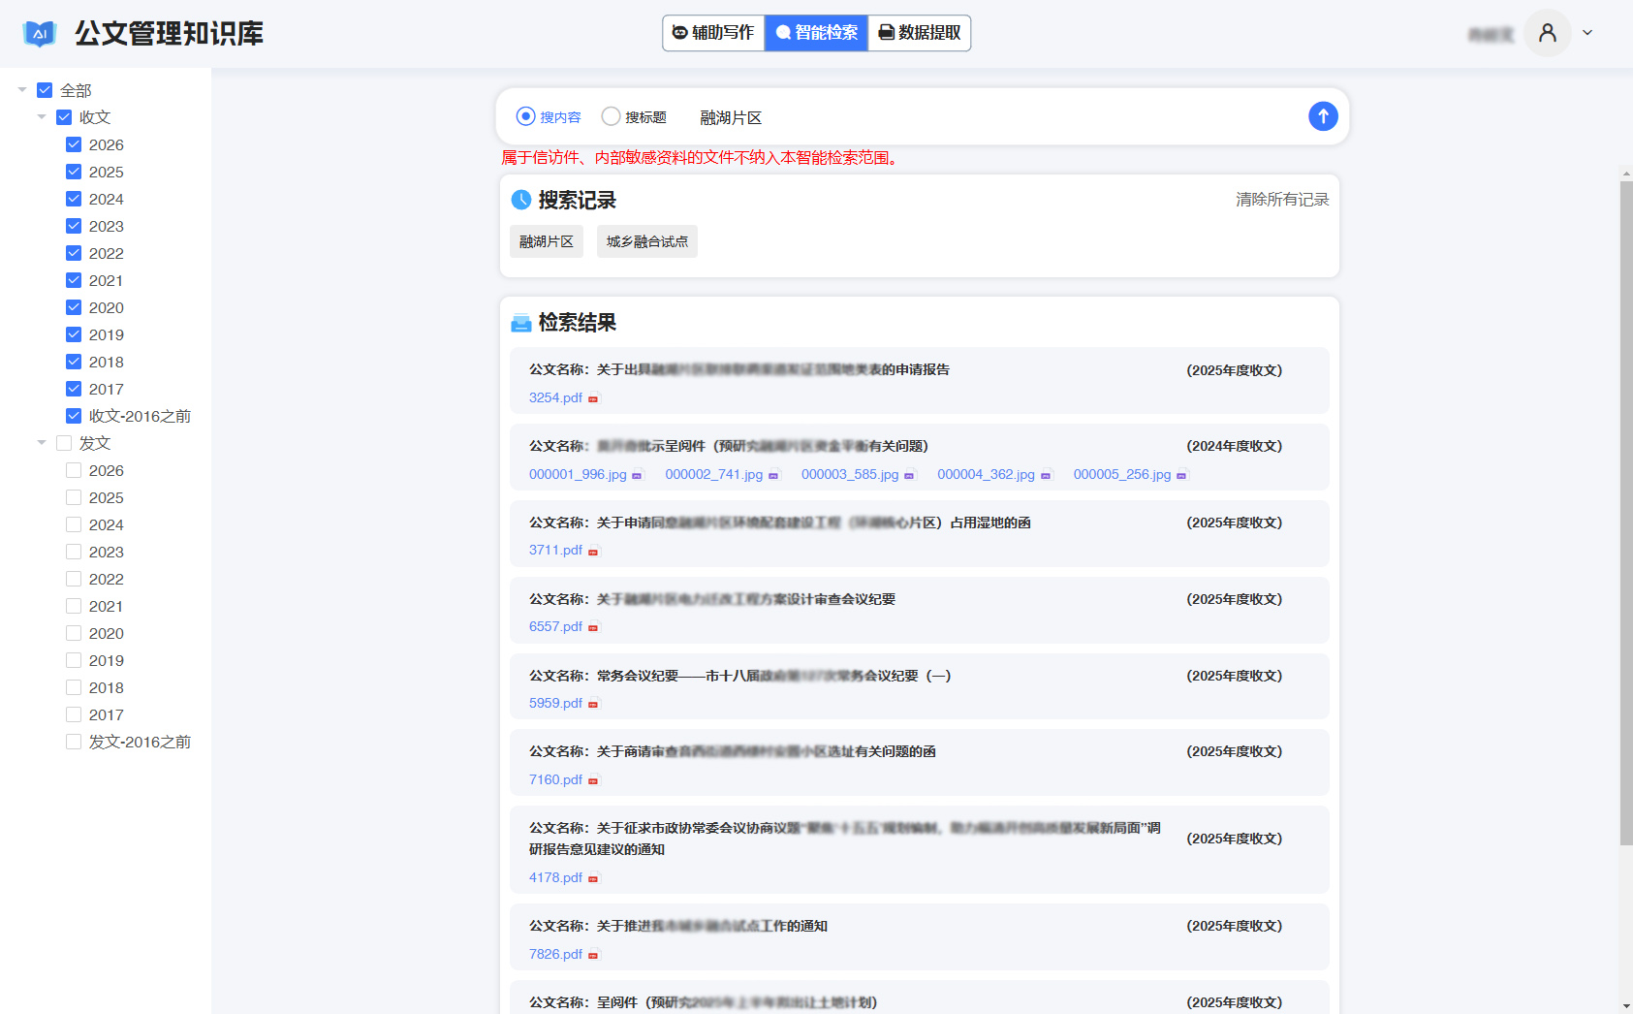Click the blue send search arrow button
This screenshot has height=1014, width=1633.
tap(1323, 116)
